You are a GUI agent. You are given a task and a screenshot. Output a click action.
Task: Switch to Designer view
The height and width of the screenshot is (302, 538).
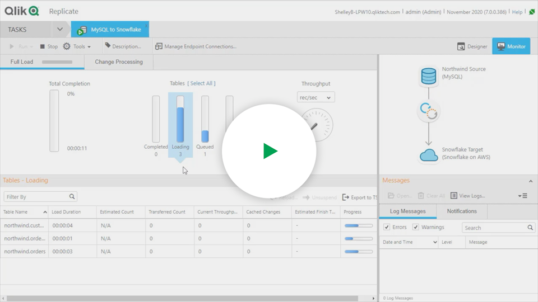[x=472, y=46]
